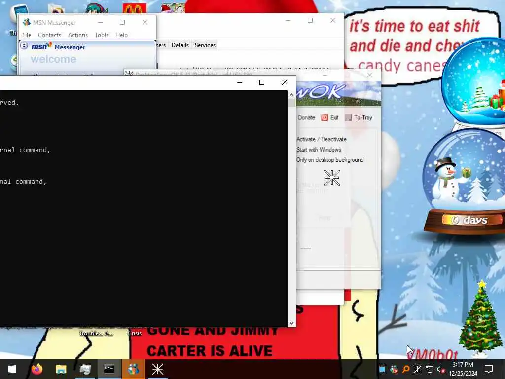Viewport: 505px width, 379px height.
Task: Open Tools menu in MSN Messenger
Action: click(x=102, y=35)
